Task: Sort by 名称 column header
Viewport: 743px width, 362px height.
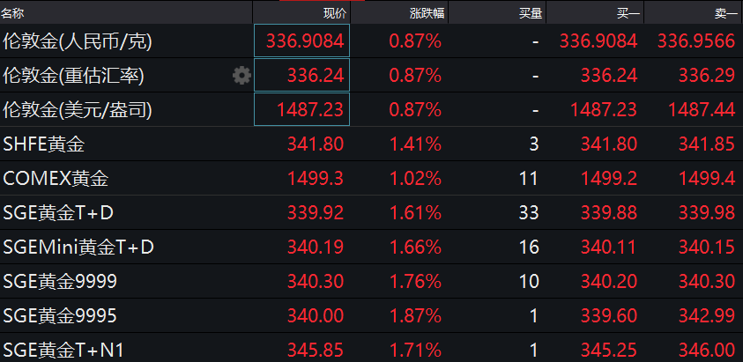Action: click(12, 14)
